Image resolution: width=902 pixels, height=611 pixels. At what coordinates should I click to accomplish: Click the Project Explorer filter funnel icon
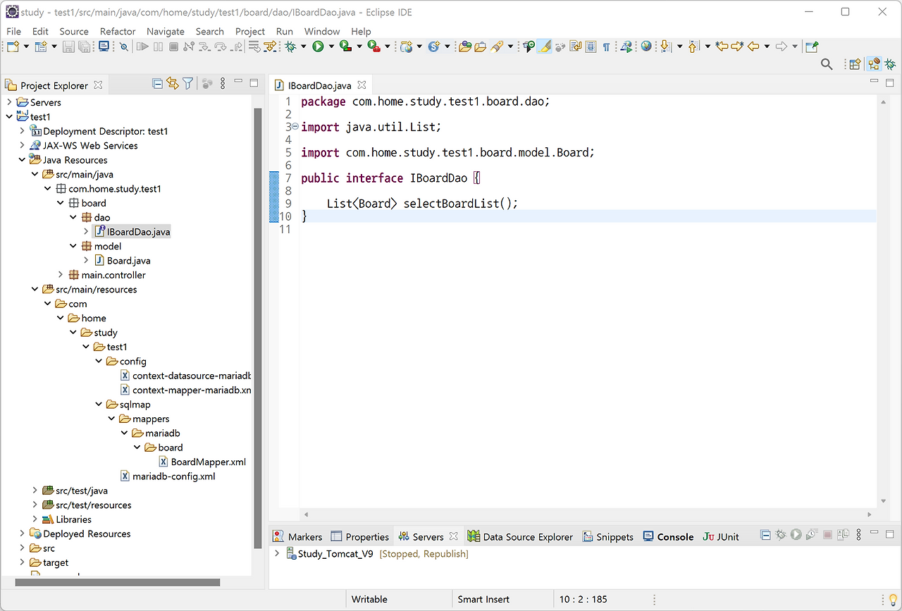click(x=188, y=84)
